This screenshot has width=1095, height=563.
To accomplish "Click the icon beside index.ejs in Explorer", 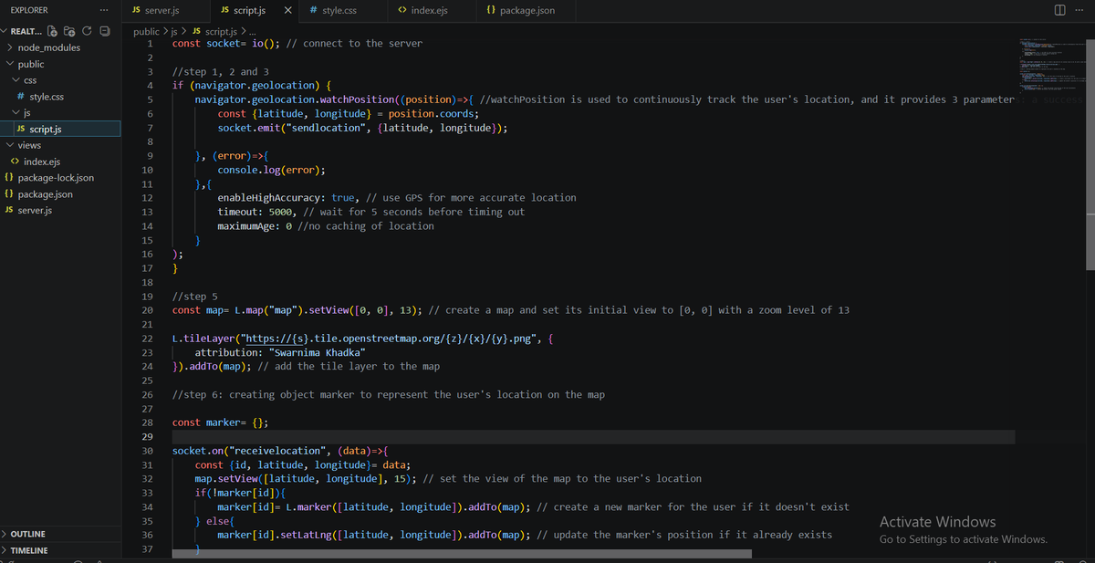I will coord(16,162).
